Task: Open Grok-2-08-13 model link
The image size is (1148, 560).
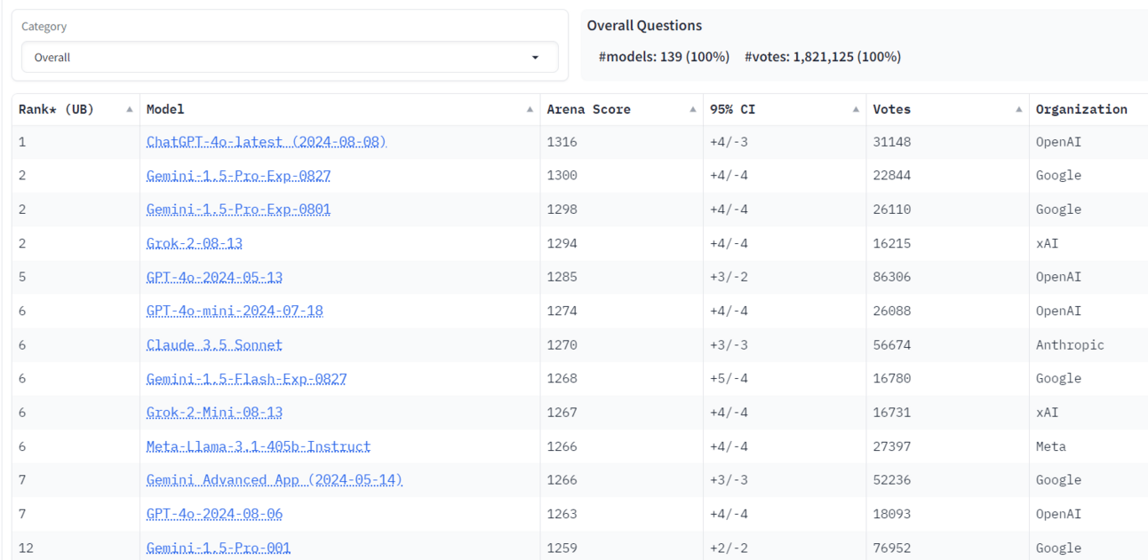Action: pos(195,243)
